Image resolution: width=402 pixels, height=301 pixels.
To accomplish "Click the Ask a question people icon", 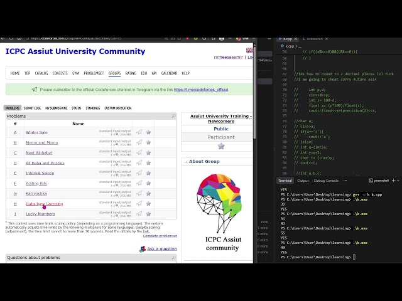I will tap(143, 249).
